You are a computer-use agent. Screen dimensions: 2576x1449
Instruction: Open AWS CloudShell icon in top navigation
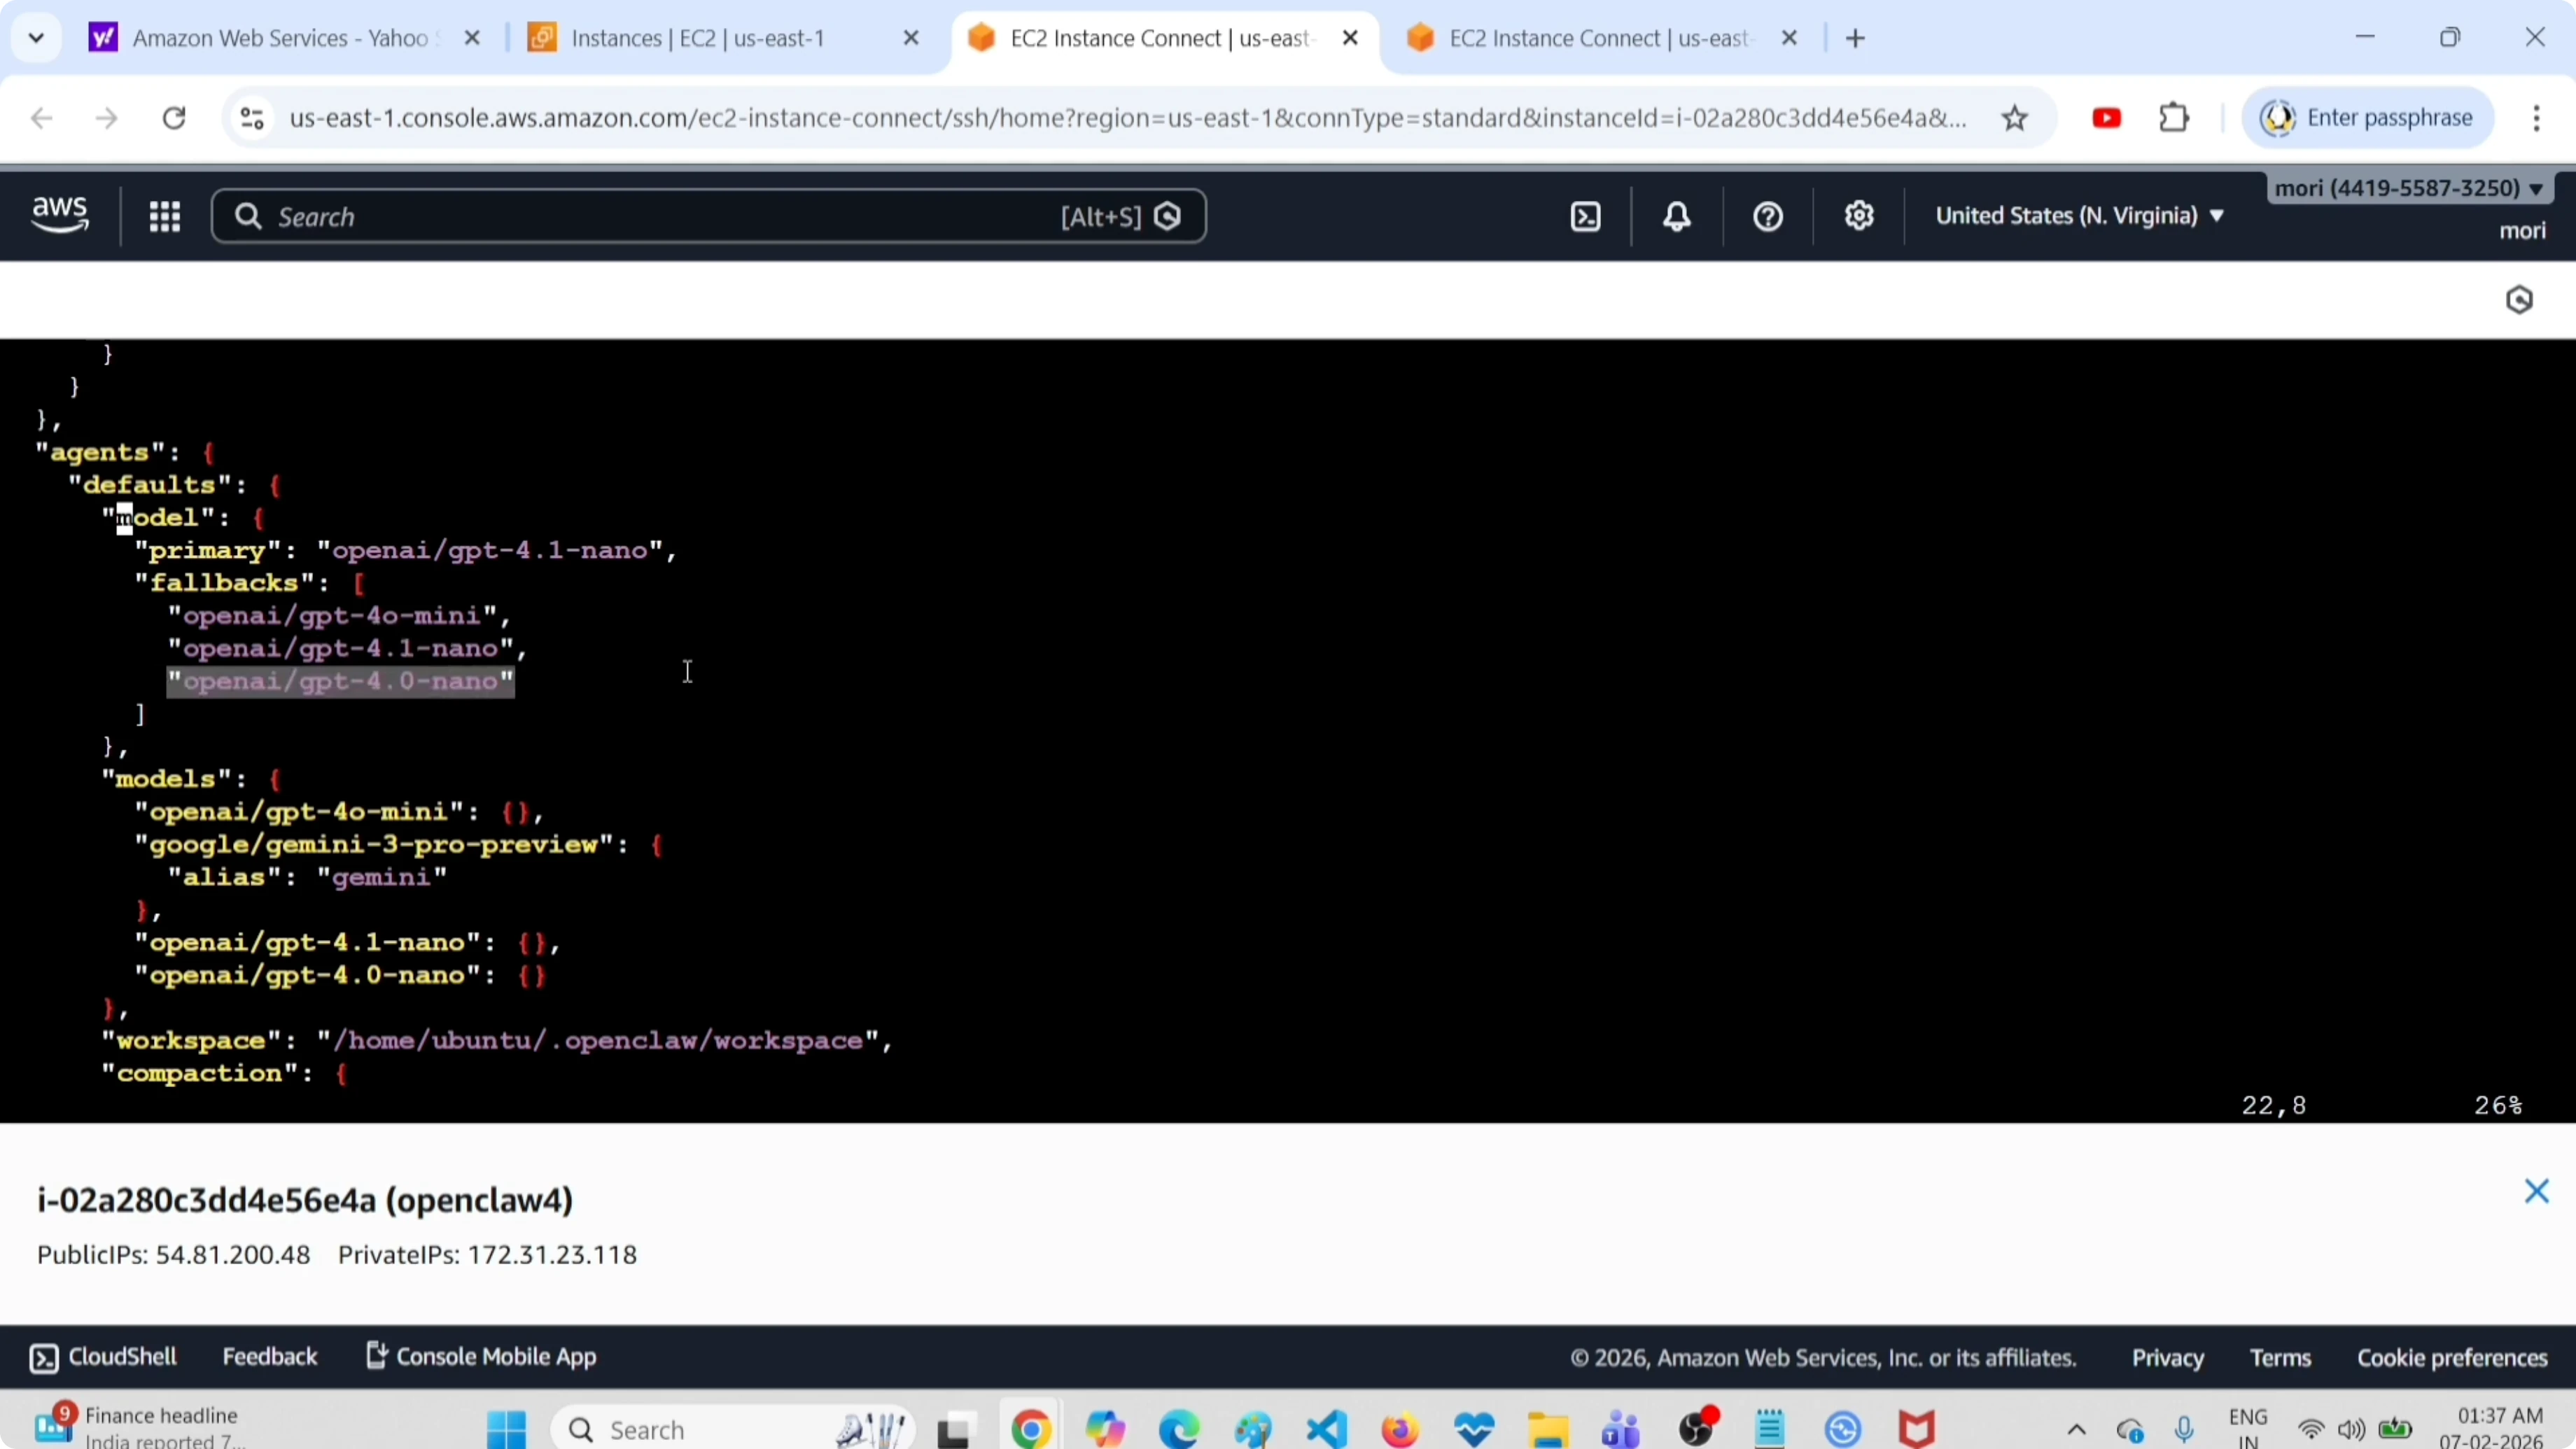pyautogui.click(x=1586, y=217)
